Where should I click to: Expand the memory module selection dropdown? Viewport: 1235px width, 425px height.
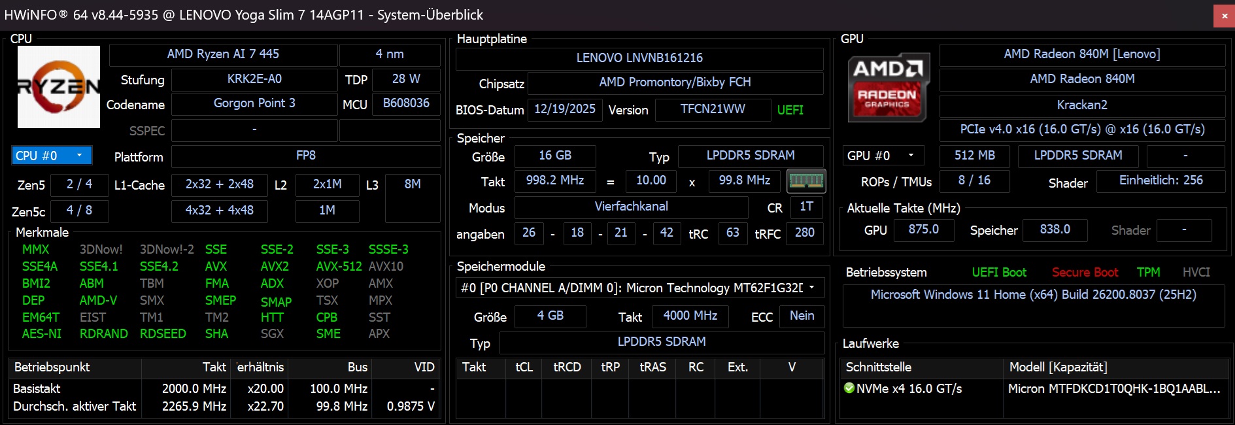[812, 288]
